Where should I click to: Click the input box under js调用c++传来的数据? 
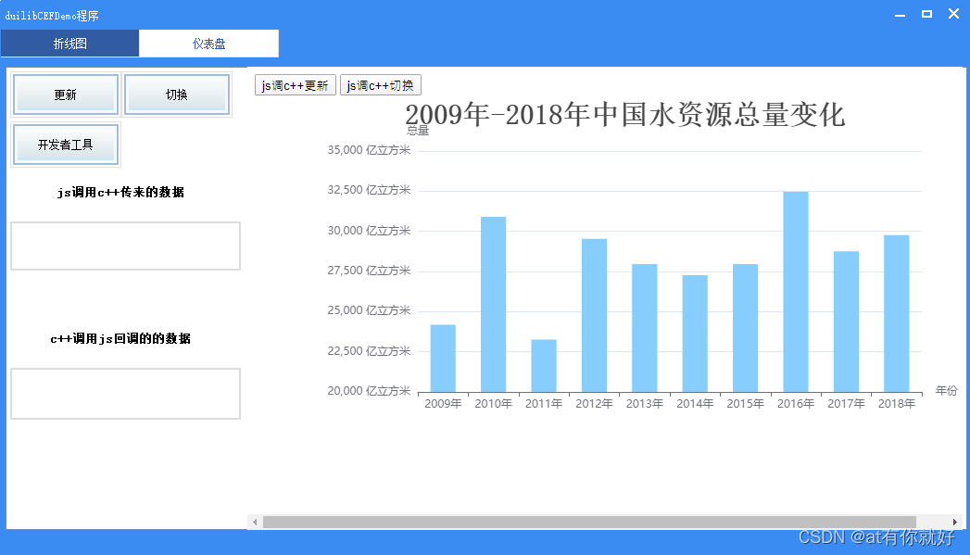[x=125, y=246]
